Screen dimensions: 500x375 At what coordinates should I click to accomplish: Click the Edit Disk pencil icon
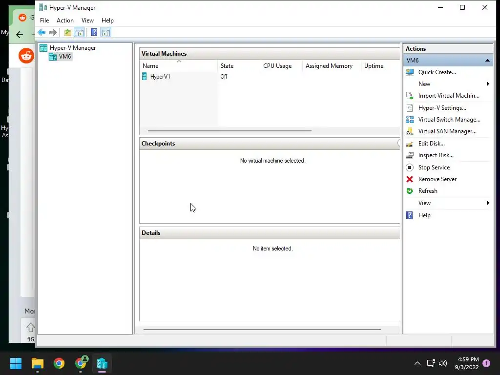point(410,144)
